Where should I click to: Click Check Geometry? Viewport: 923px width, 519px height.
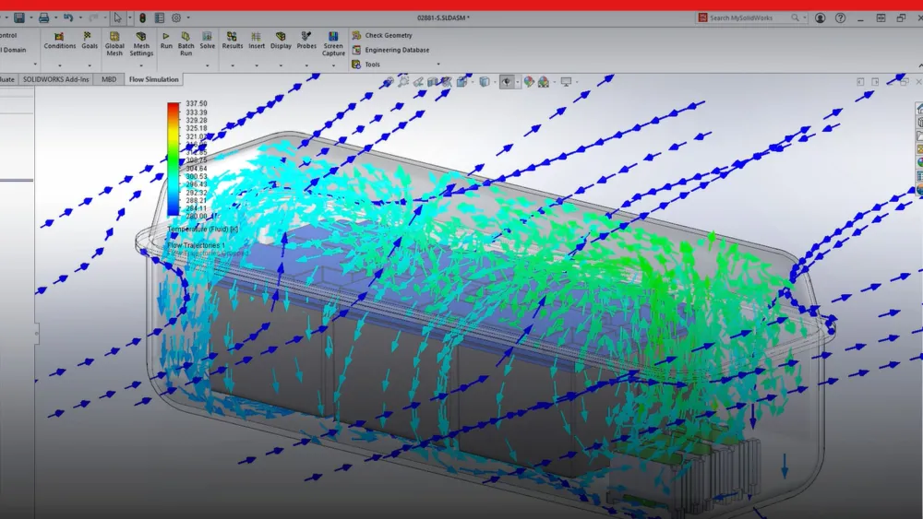pos(382,35)
